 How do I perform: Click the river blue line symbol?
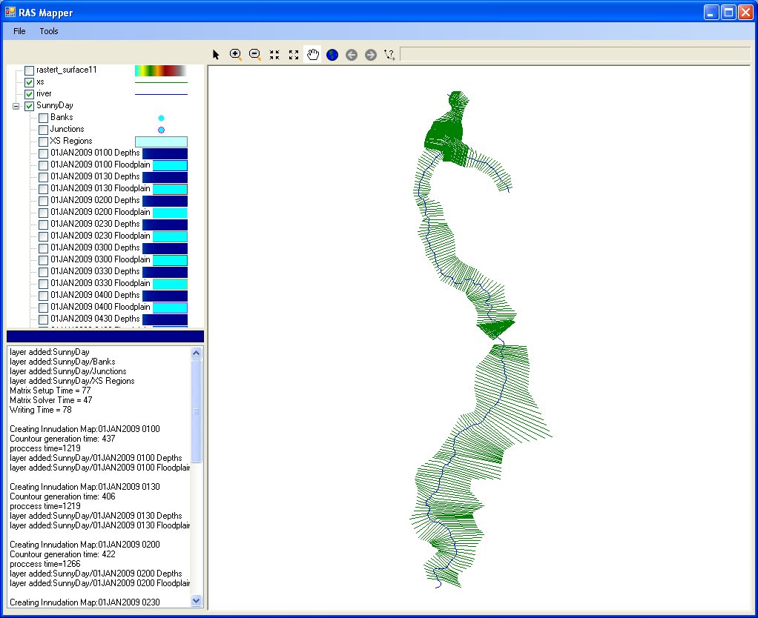[161, 94]
